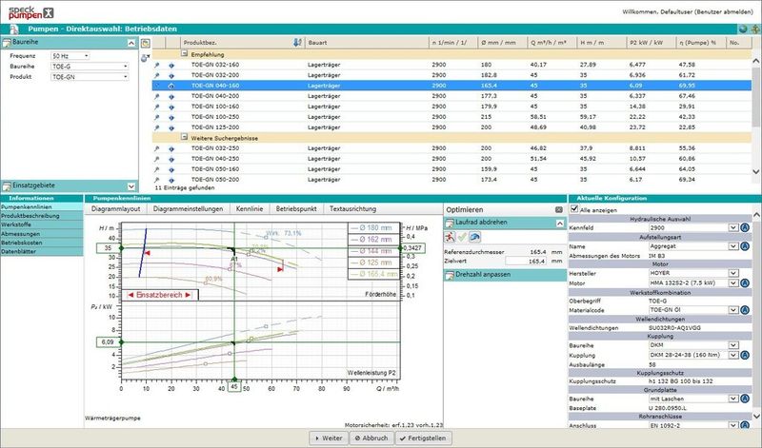The height and width of the screenshot is (448, 762).
Task: Toggle visibility eye for TOE-GN 040-160
Action: pyautogui.click(x=171, y=86)
